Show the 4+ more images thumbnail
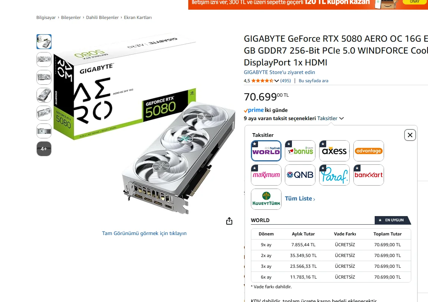The height and width of the screenshot is (302, 428). 44,149
